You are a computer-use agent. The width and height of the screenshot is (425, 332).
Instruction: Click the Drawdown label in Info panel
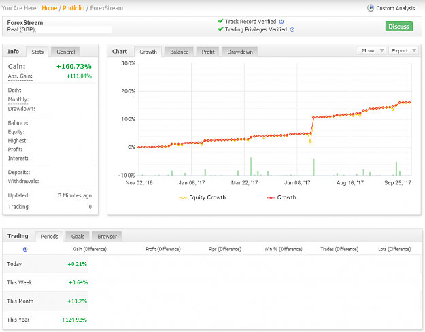tap(21, 109)
